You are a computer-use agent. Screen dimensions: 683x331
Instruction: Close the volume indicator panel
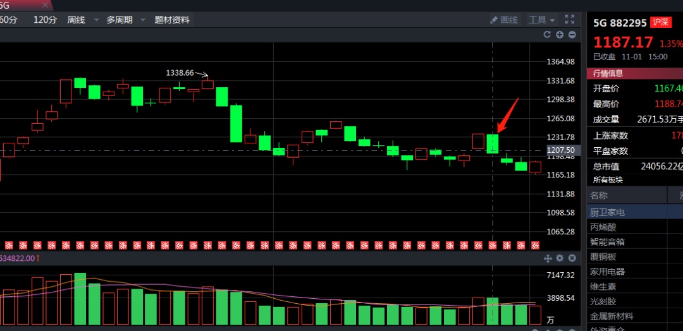[572, 258]
